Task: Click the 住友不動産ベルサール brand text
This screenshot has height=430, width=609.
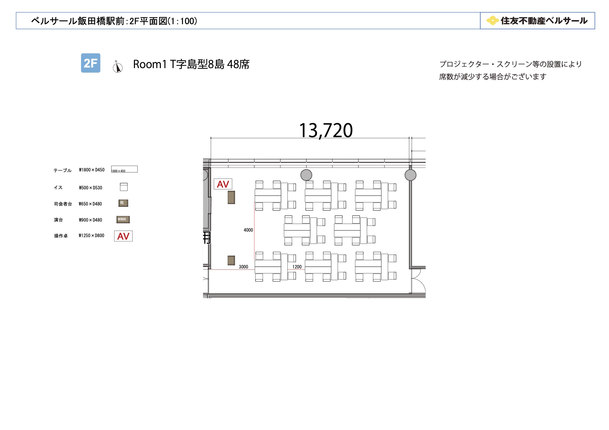Action: [544, 21]
